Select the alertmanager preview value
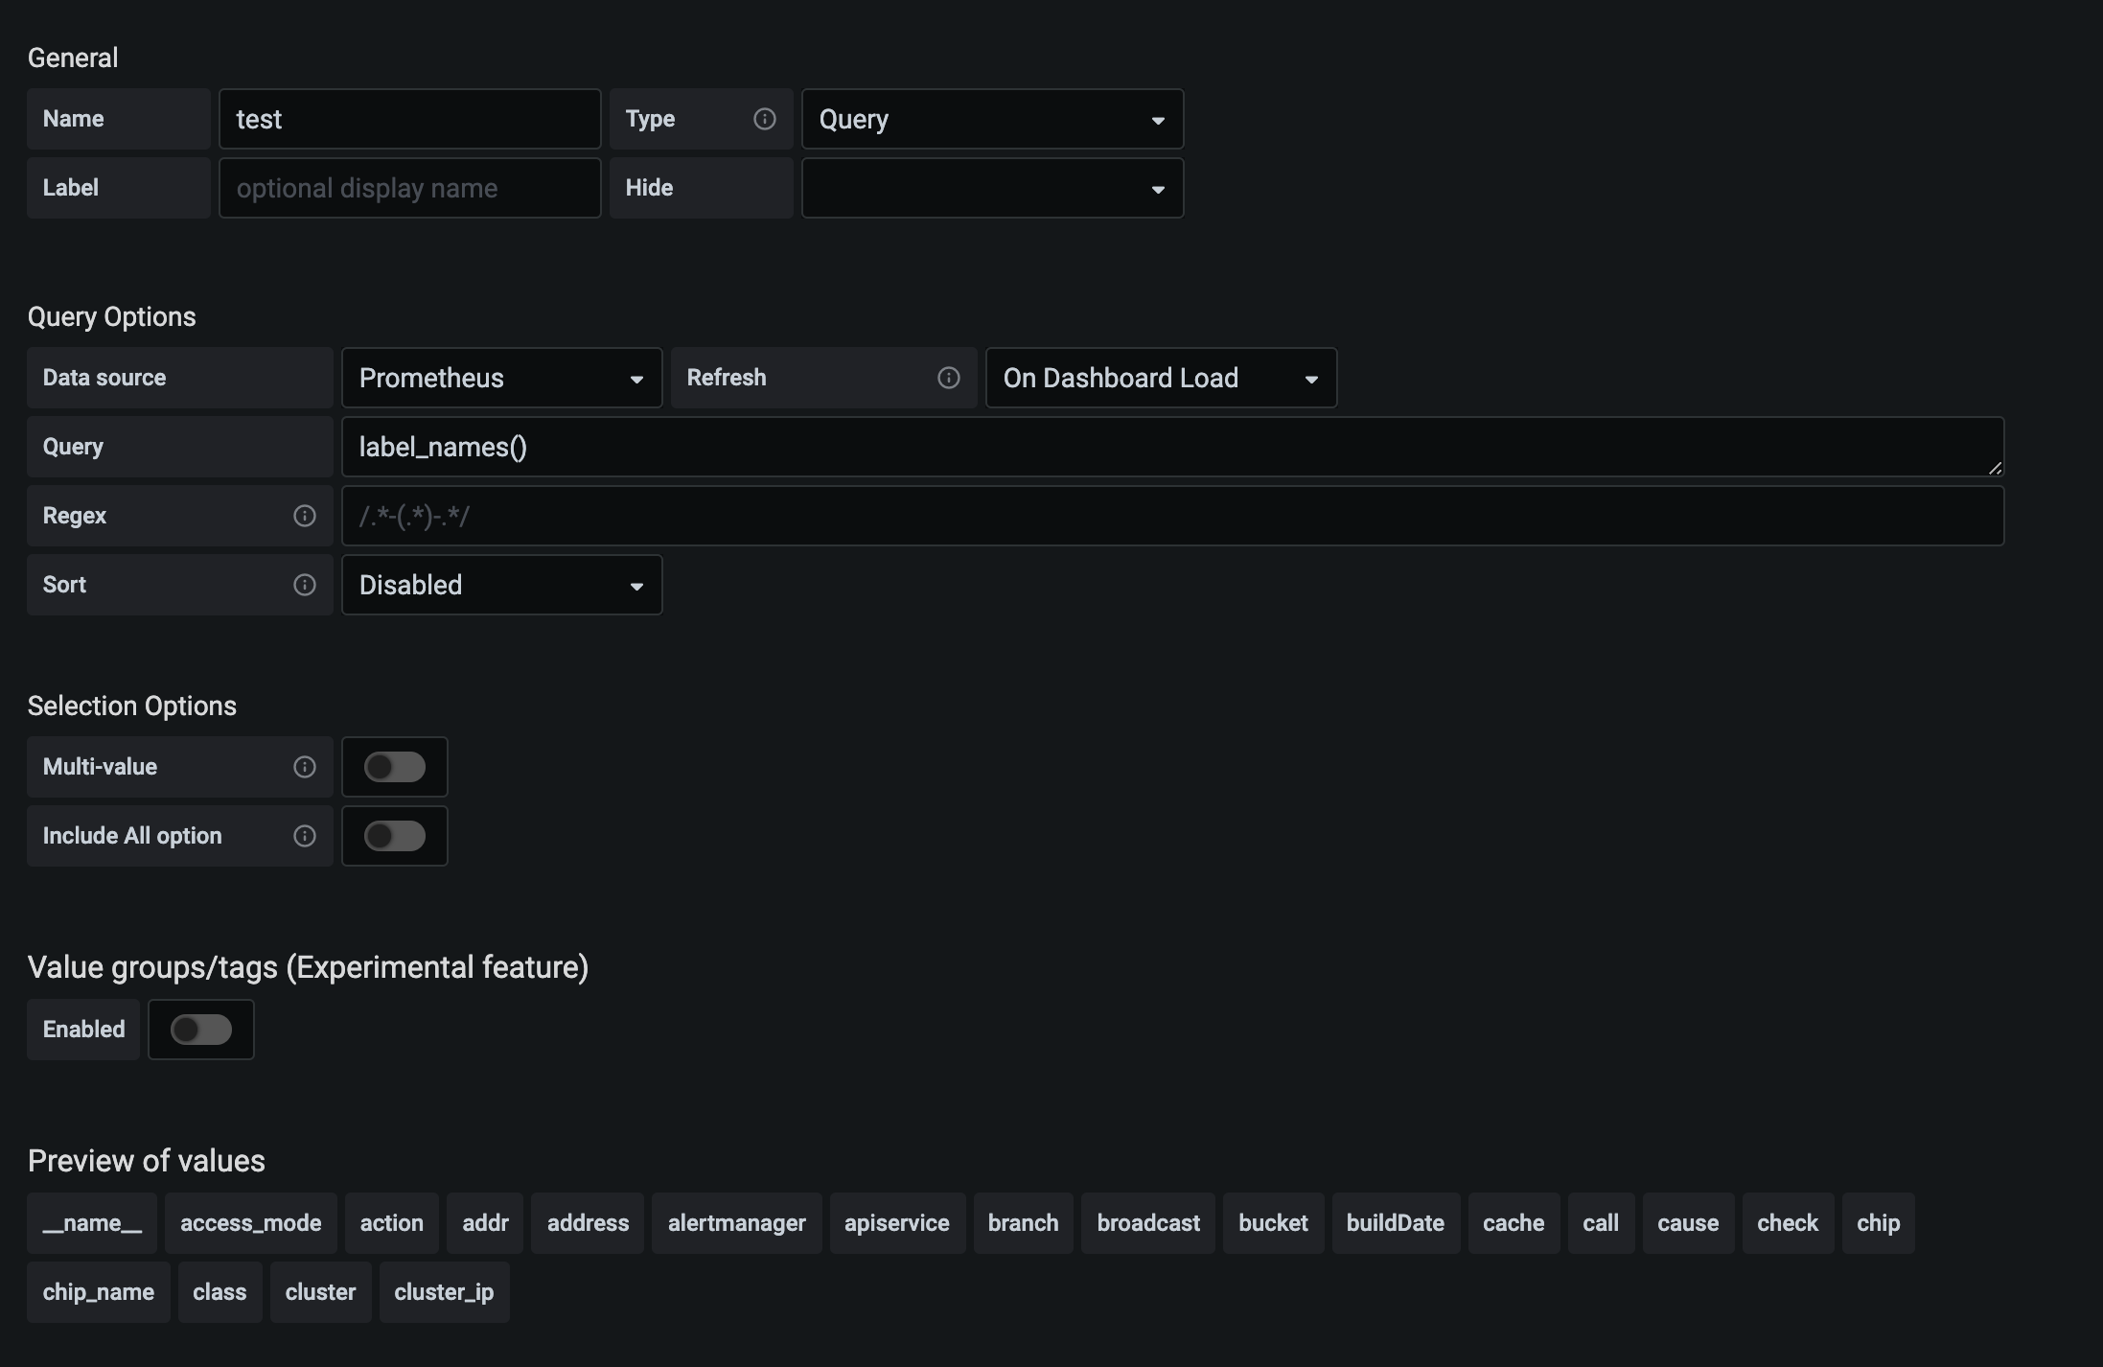The height and width of the screenshot is (1367, 2103). [736, 1223]
